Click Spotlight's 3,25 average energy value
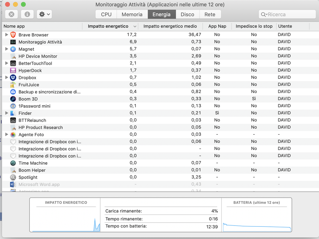Screen dimensions: 319x239 pyautogui.click(x=196, y=177)
